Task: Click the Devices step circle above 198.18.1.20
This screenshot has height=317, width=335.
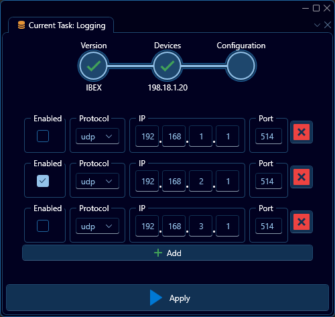Action: [167, 66]
